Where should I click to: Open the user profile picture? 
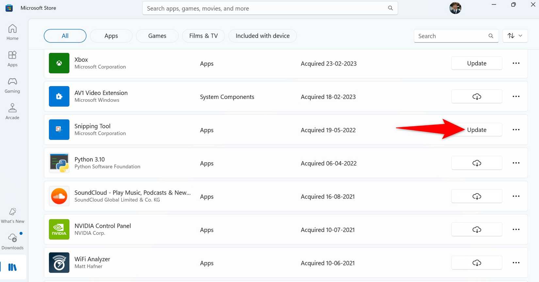(455, 8)
